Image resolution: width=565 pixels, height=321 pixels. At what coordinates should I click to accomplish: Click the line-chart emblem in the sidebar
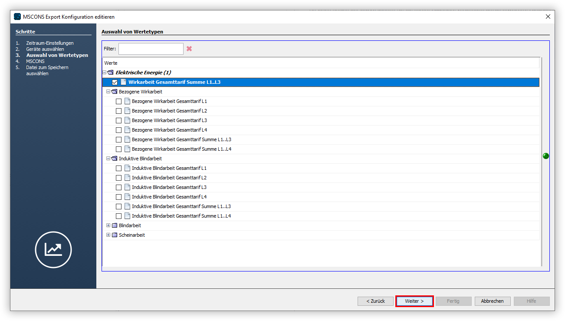click(x=53, y=250)
